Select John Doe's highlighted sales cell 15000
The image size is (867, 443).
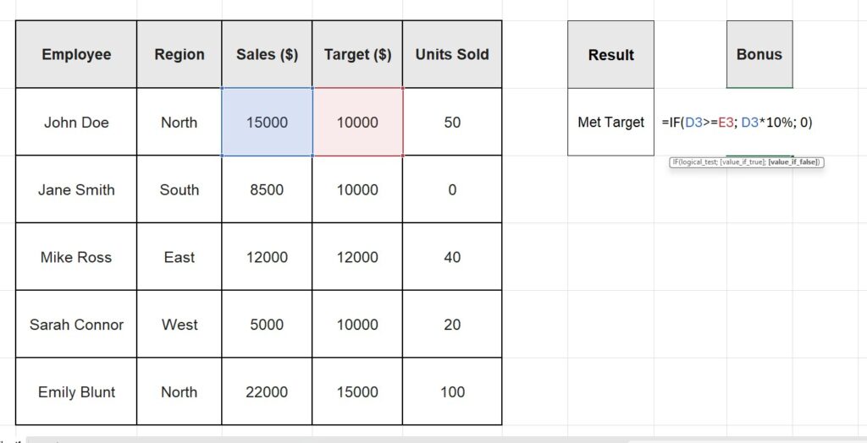[x=267, y=123]
